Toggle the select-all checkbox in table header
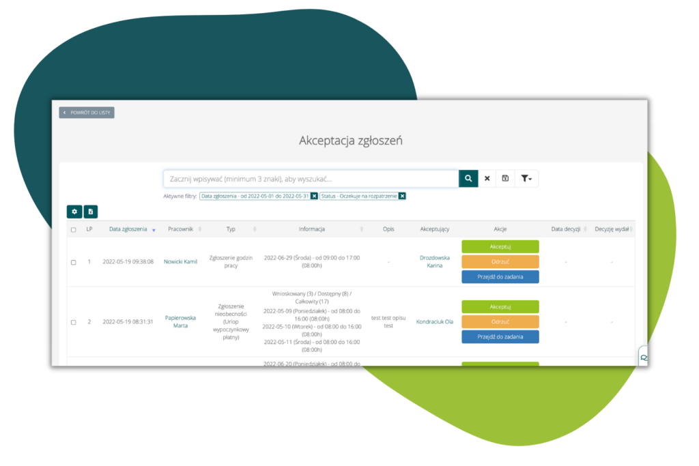The width and height of the screenshot is (699, 466). [74, 230]
